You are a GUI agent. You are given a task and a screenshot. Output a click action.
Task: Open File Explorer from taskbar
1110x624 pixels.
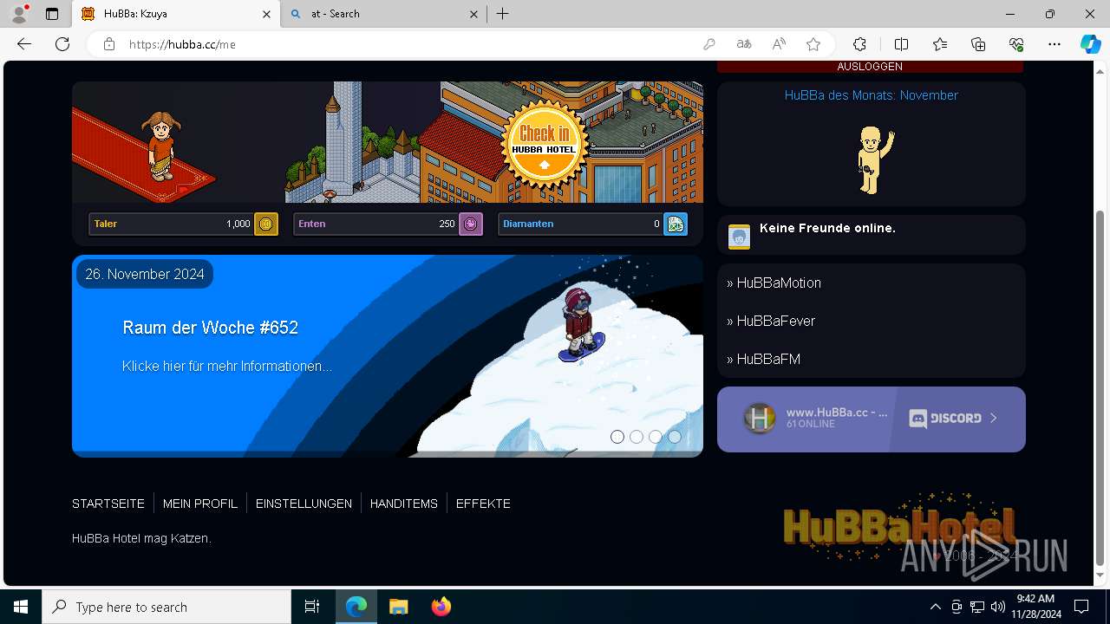click(398, 607)
